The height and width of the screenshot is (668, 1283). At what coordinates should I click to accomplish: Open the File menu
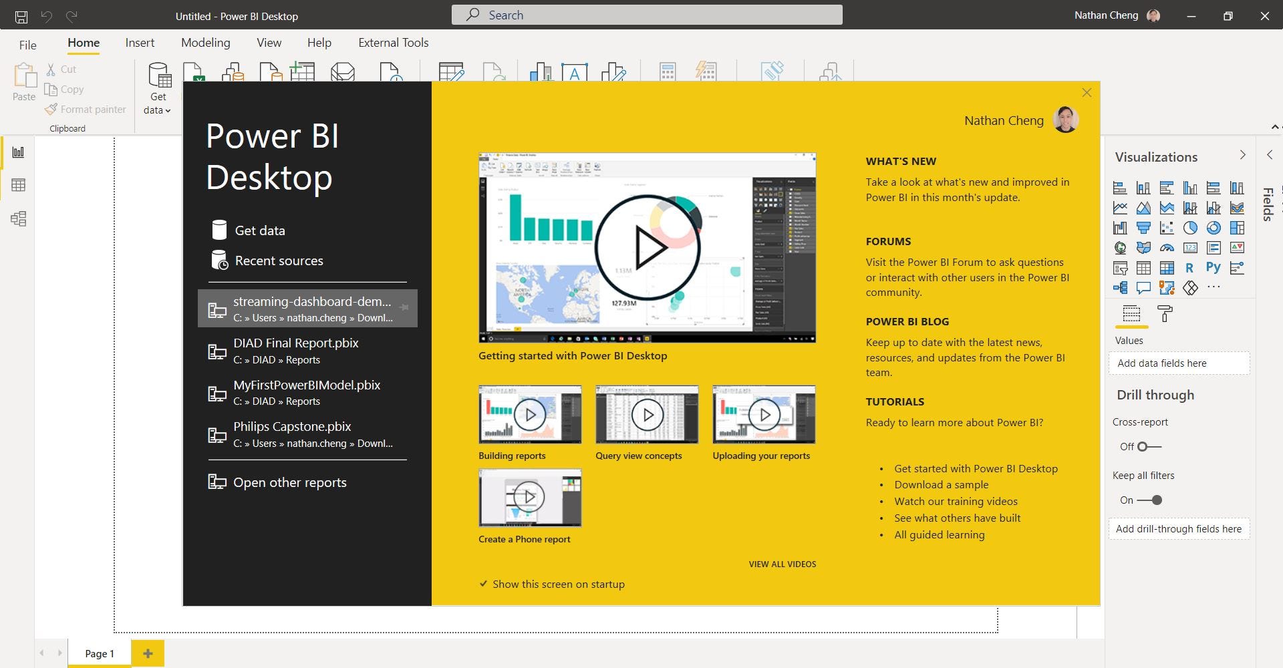click(27, 45)
